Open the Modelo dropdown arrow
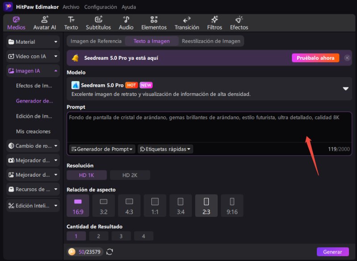Viewport: 357px width, 261px height. (345, 89)
